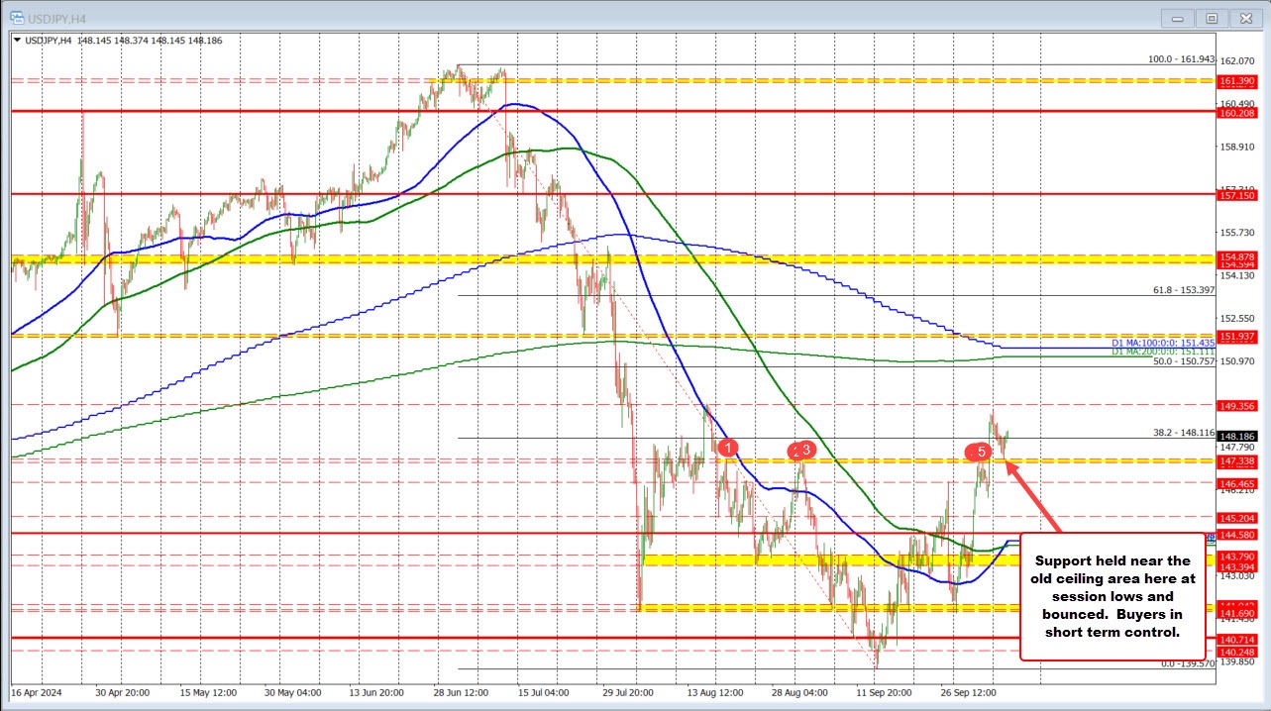Click the USDJPY,H4 OHLC header text
Screen dimensions: 1271x711
(123, 41)
